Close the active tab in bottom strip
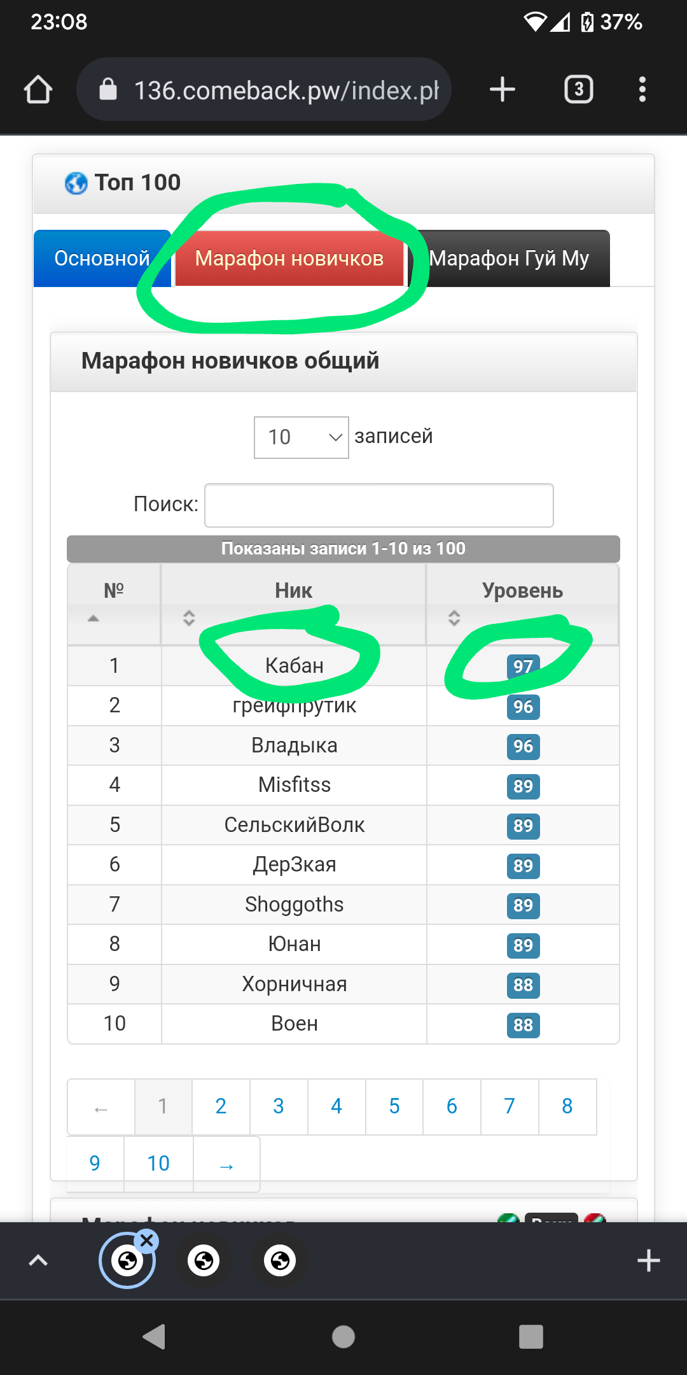The image size is (687, 1375). click(147, 1240)
